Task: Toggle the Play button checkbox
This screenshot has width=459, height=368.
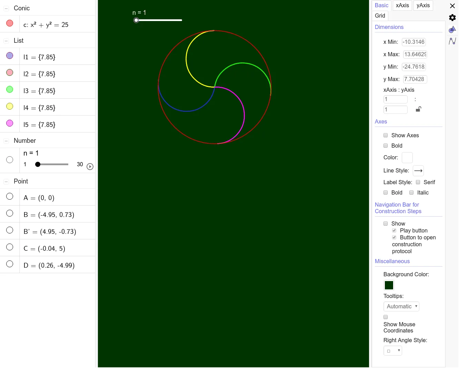Action: pos(394,230)
